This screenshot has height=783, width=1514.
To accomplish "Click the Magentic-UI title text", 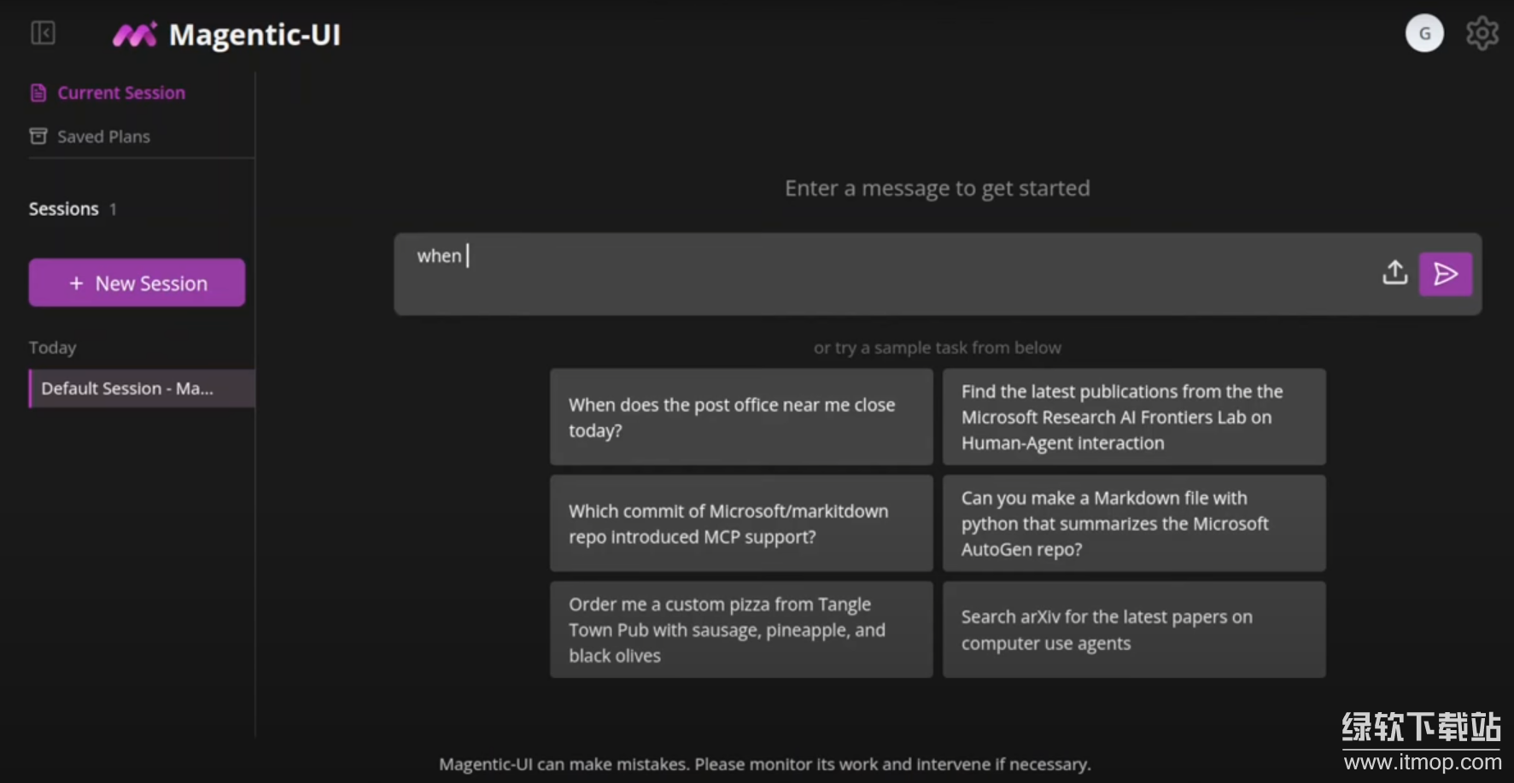I will coord(254,35).
